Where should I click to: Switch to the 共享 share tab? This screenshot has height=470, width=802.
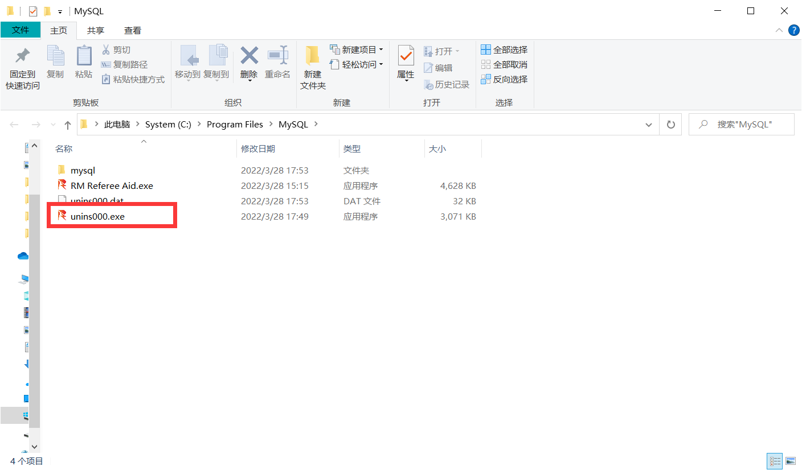96,30
